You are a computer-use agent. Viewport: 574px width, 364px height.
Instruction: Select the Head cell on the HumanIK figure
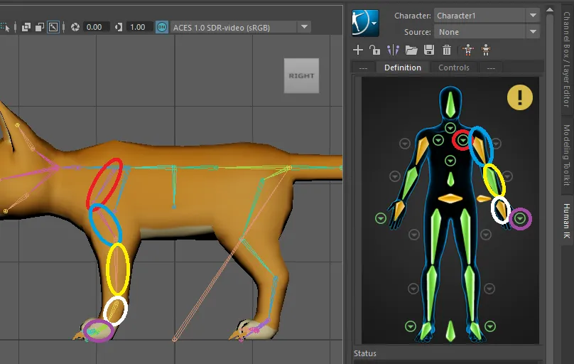tap(450, 104)
